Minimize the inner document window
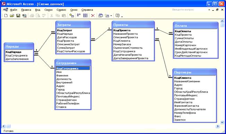Screen dimensions: 226x134 [x=213, y=10]
